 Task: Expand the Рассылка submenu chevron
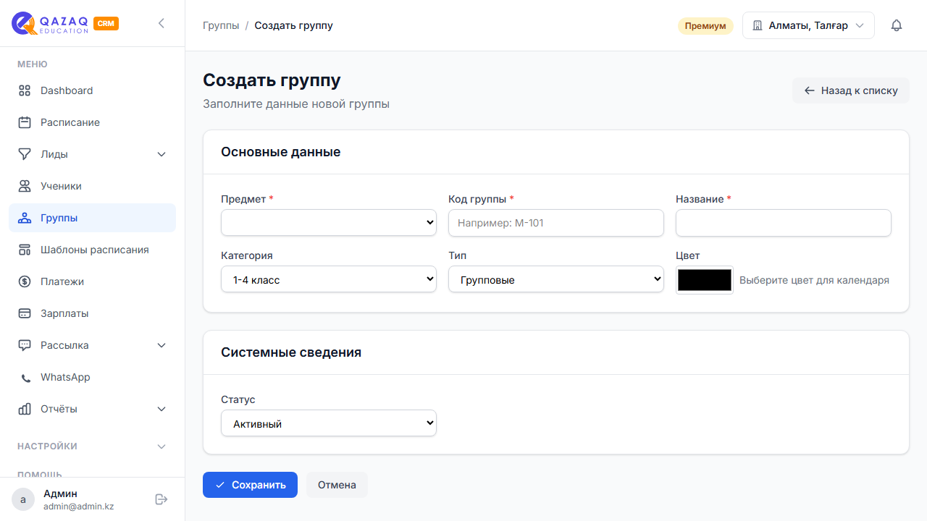(x=162, y=345)
